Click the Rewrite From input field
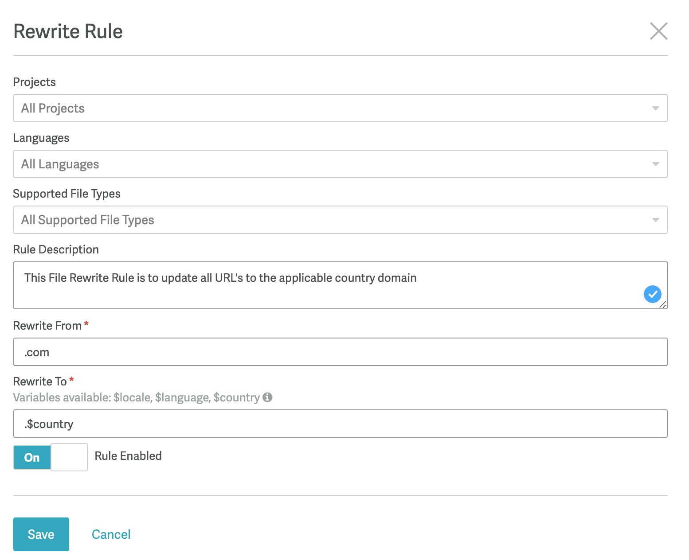The image size is (689, 560). (340, 352)
